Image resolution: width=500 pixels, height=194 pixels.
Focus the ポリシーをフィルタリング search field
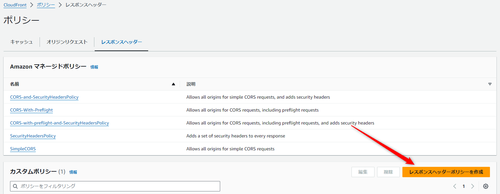(x=115, y=186)
